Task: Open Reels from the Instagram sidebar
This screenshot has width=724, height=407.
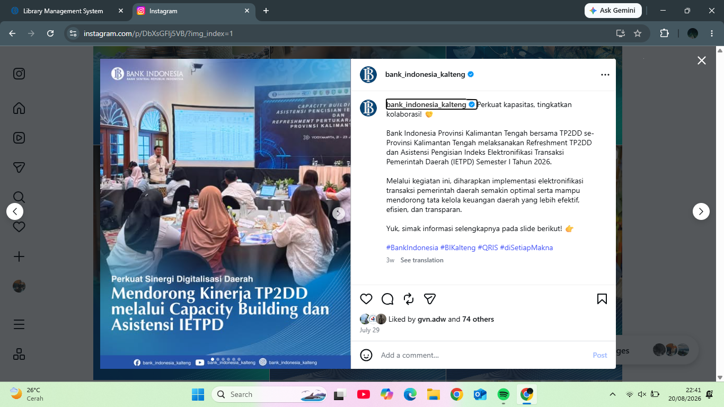Action: pos(19,138)
